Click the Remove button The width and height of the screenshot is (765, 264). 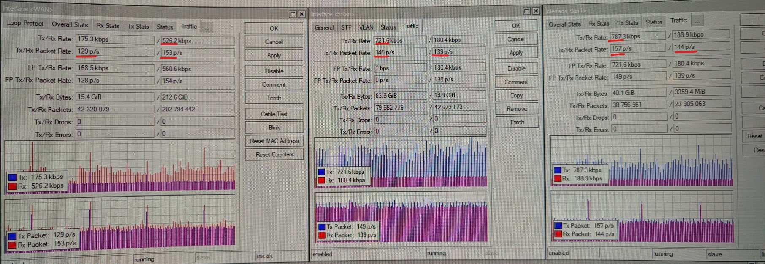tap(517, 109)
